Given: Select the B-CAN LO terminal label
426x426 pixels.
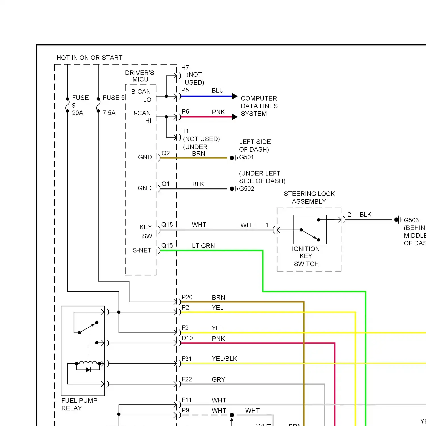Looking at the screenshot, I should pos(141,95).
